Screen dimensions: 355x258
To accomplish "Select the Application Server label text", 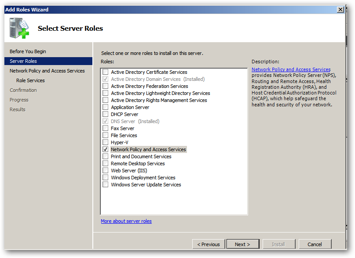I will coord(130,107).
